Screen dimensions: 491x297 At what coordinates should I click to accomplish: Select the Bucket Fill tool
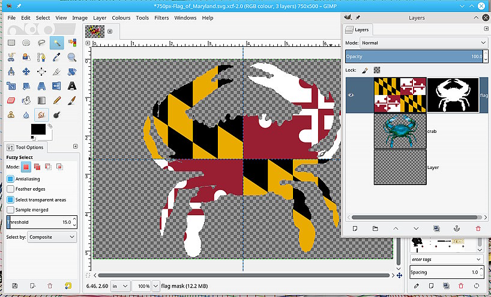point(26,100)
